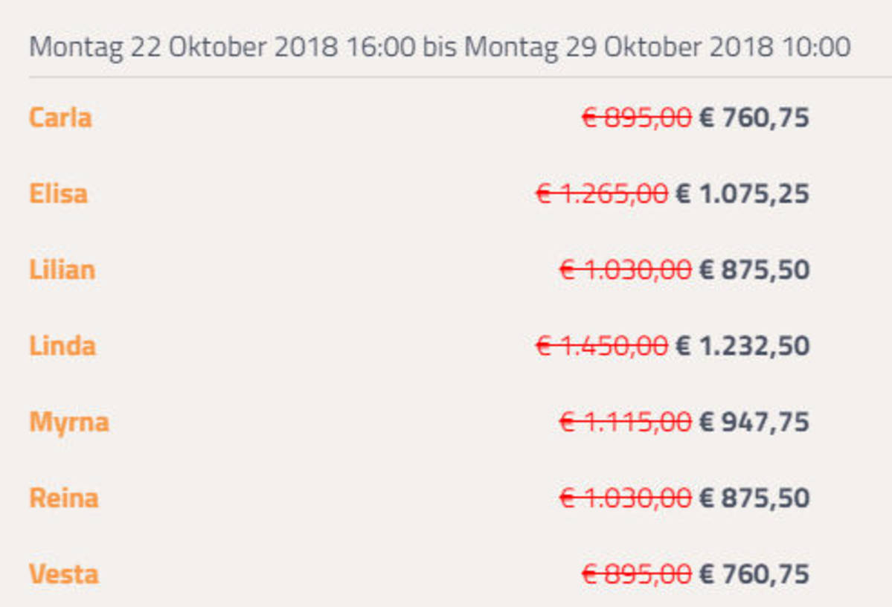Click Linda's crossed-out price € 1.450,00
The height and width of the screenshot is (607, 892).
(x=601, y=346)
